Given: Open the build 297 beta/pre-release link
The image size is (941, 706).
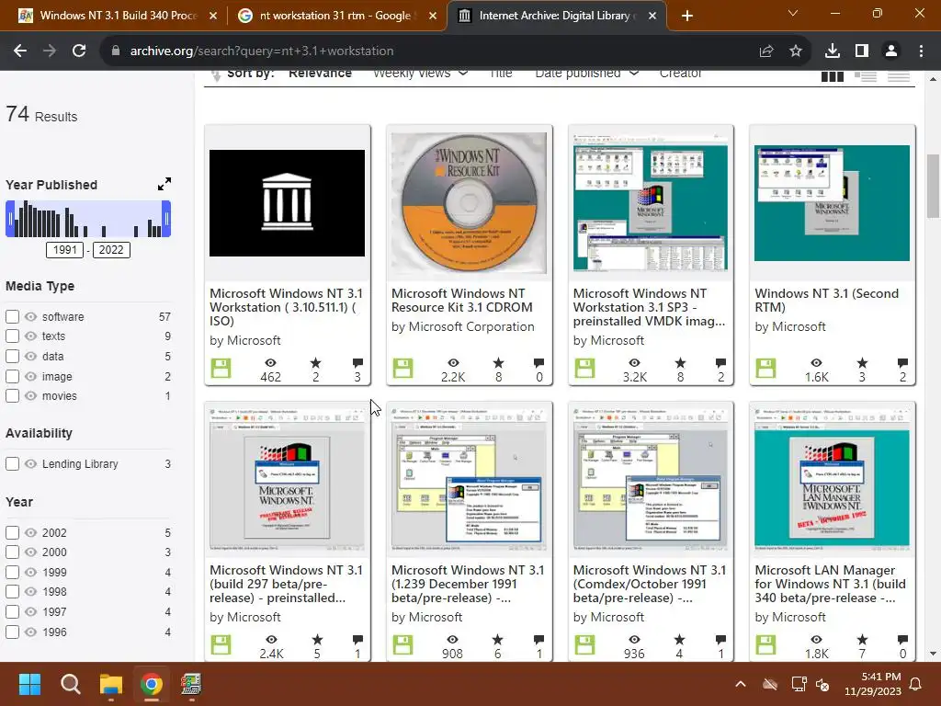Looking at the screenshot, I should (x=287, y=584).
